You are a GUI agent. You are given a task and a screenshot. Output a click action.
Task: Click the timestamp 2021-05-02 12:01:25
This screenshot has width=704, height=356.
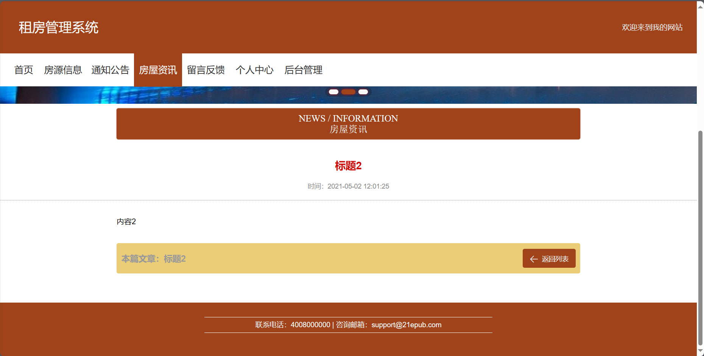coord(358,186)
